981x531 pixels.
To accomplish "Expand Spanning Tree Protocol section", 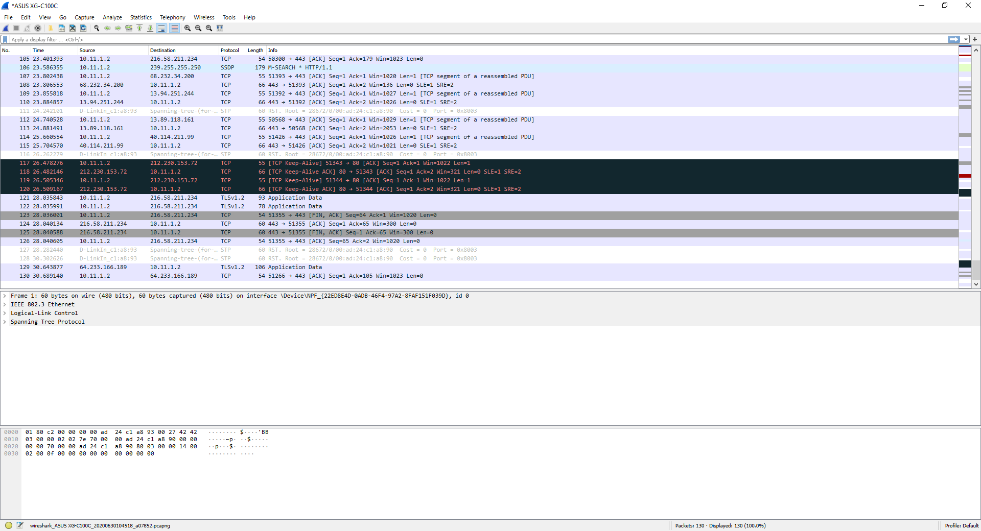I will tap(5, 322).
